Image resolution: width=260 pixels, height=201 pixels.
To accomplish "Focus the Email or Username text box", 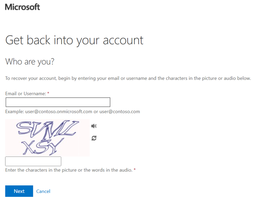I will tap(58, 102).
